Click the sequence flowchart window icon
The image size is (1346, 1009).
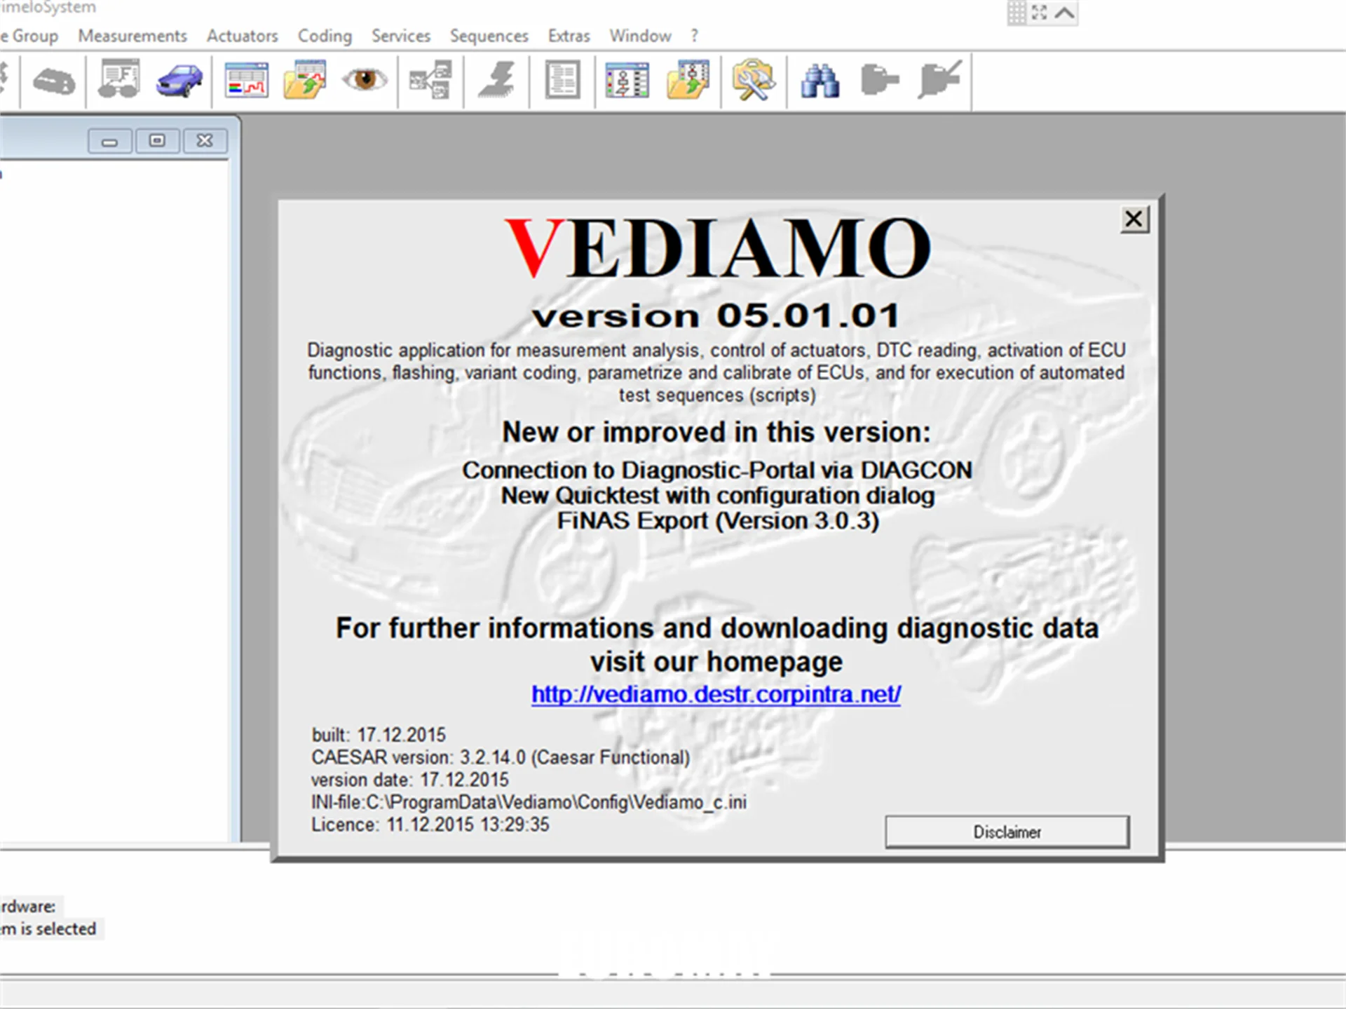627,79
